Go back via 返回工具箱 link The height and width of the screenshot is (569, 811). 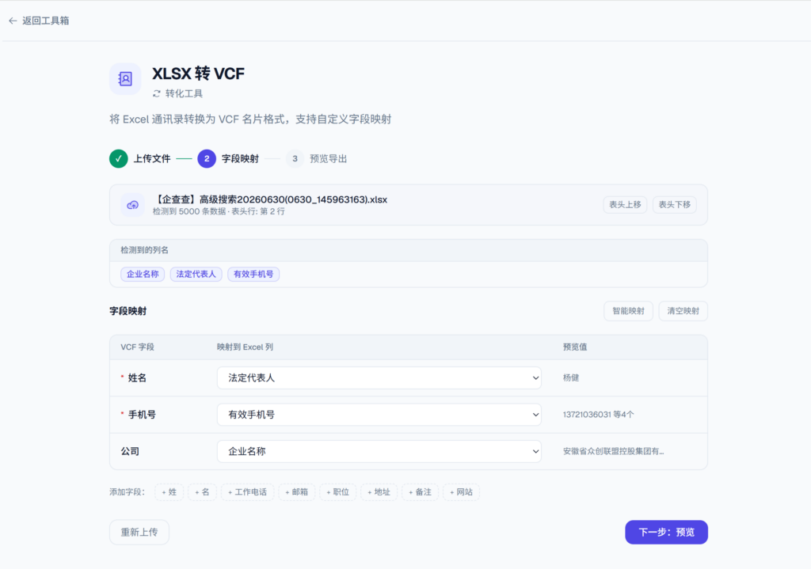coord(45,21)
